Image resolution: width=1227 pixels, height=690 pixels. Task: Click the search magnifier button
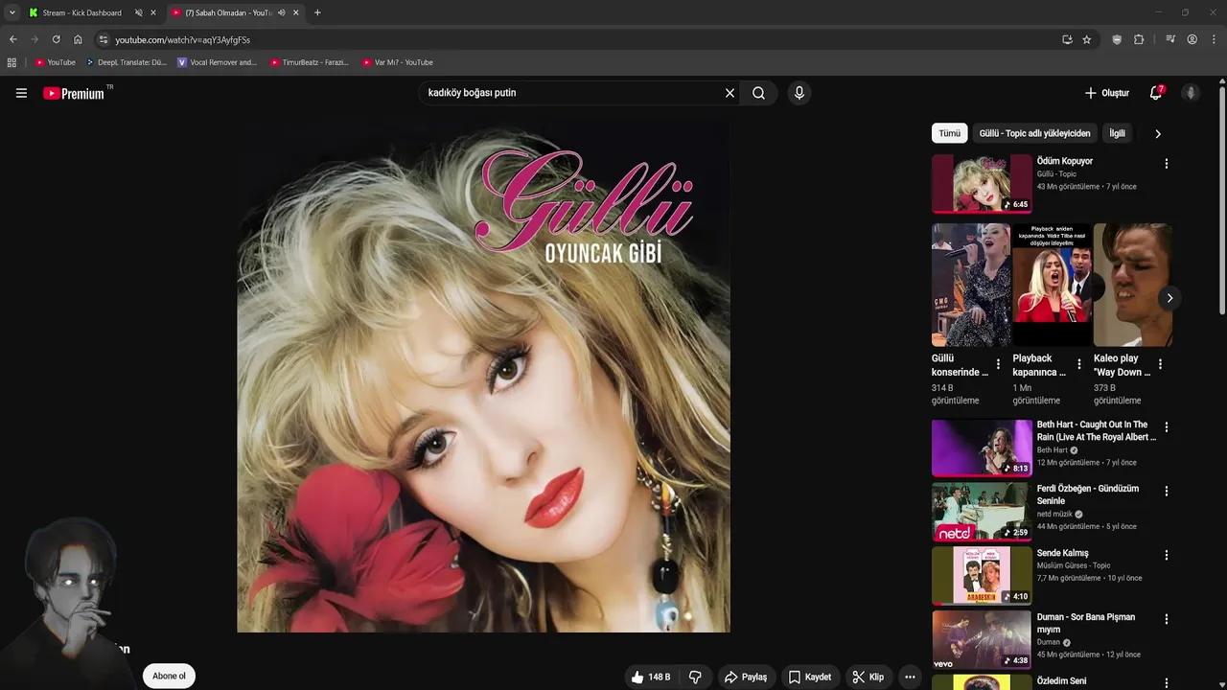(x=758, y=93)
